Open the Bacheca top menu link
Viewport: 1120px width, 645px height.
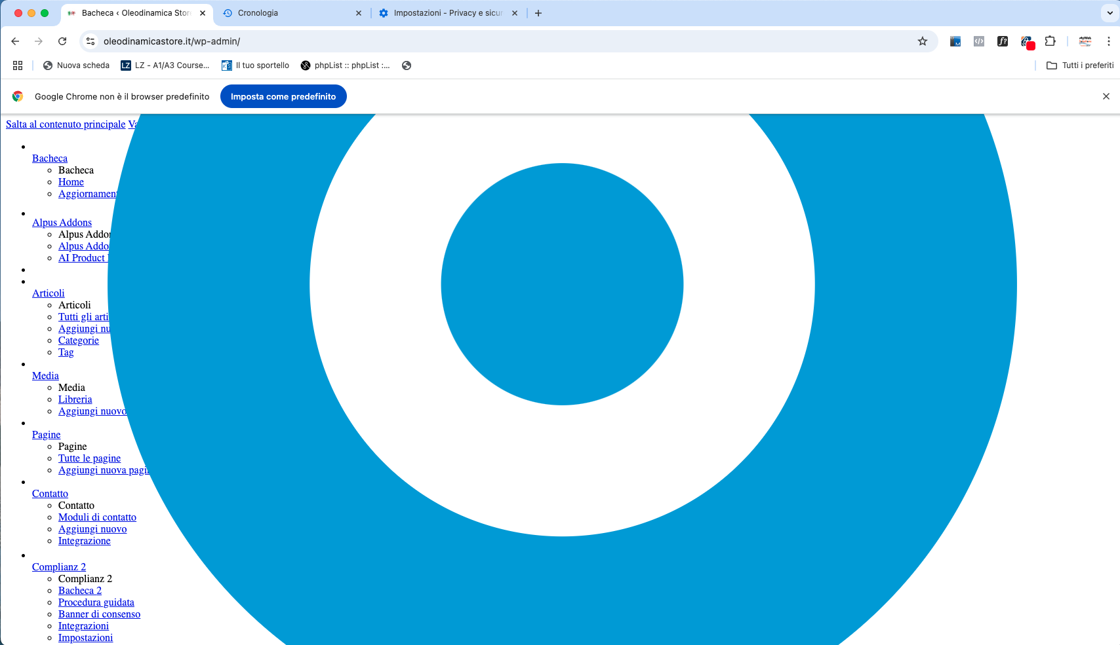(50, 158)
